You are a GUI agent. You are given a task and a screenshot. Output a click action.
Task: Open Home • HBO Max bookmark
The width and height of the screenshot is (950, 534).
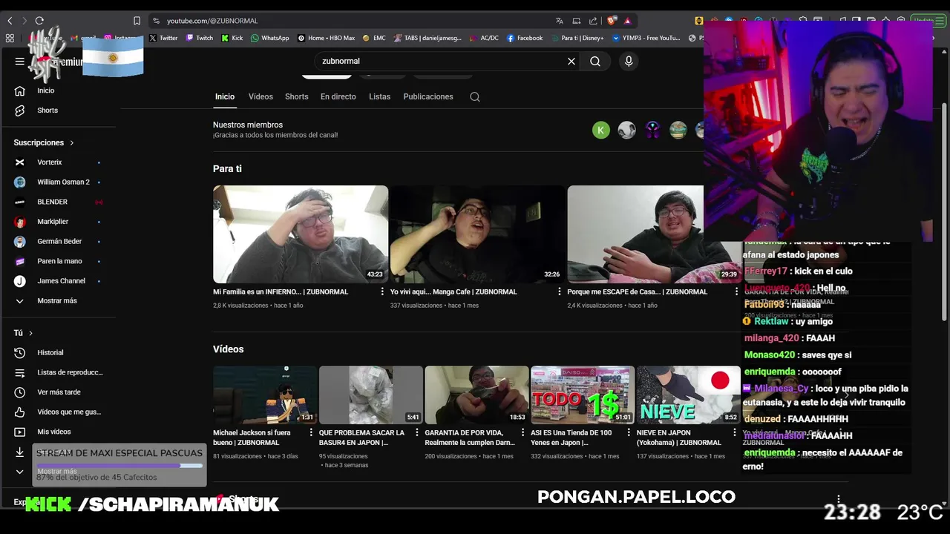327,38
